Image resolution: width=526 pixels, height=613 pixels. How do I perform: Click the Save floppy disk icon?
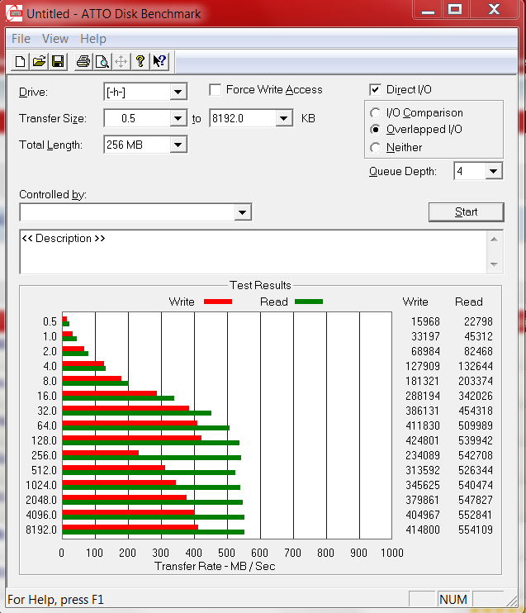click(58, 61)
